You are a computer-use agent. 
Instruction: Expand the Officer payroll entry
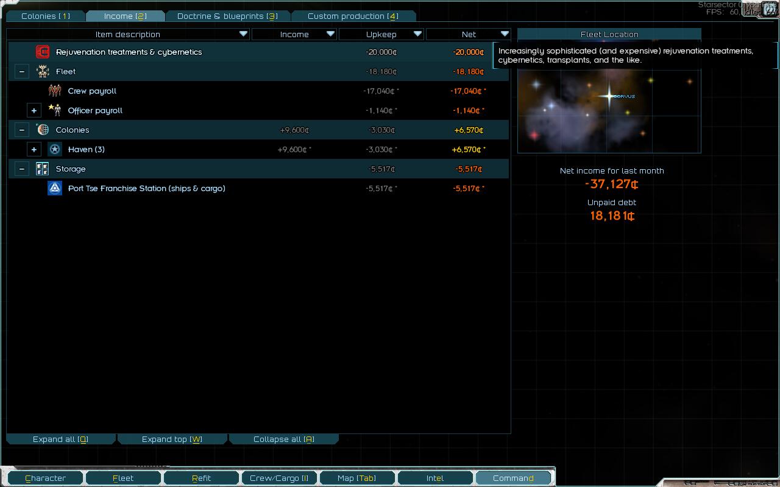point(34,110)
